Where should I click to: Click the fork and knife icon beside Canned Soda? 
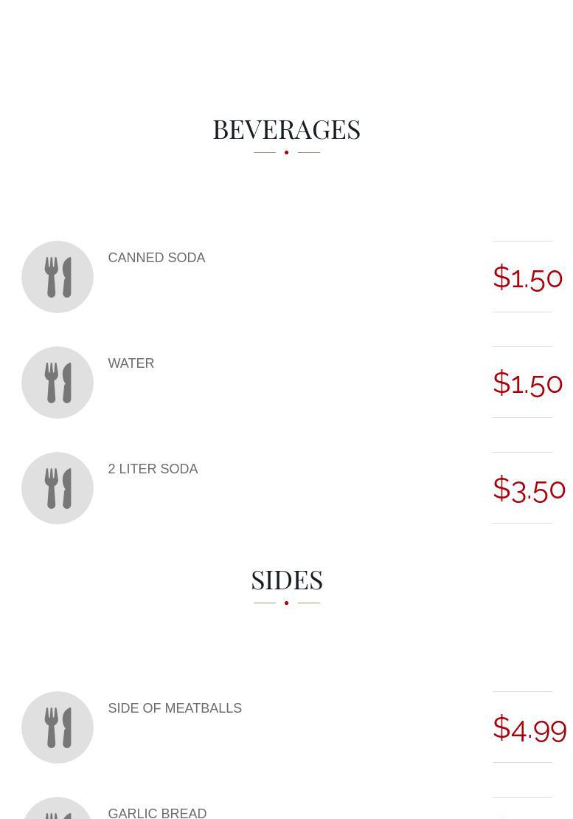(x=58, y=277)
